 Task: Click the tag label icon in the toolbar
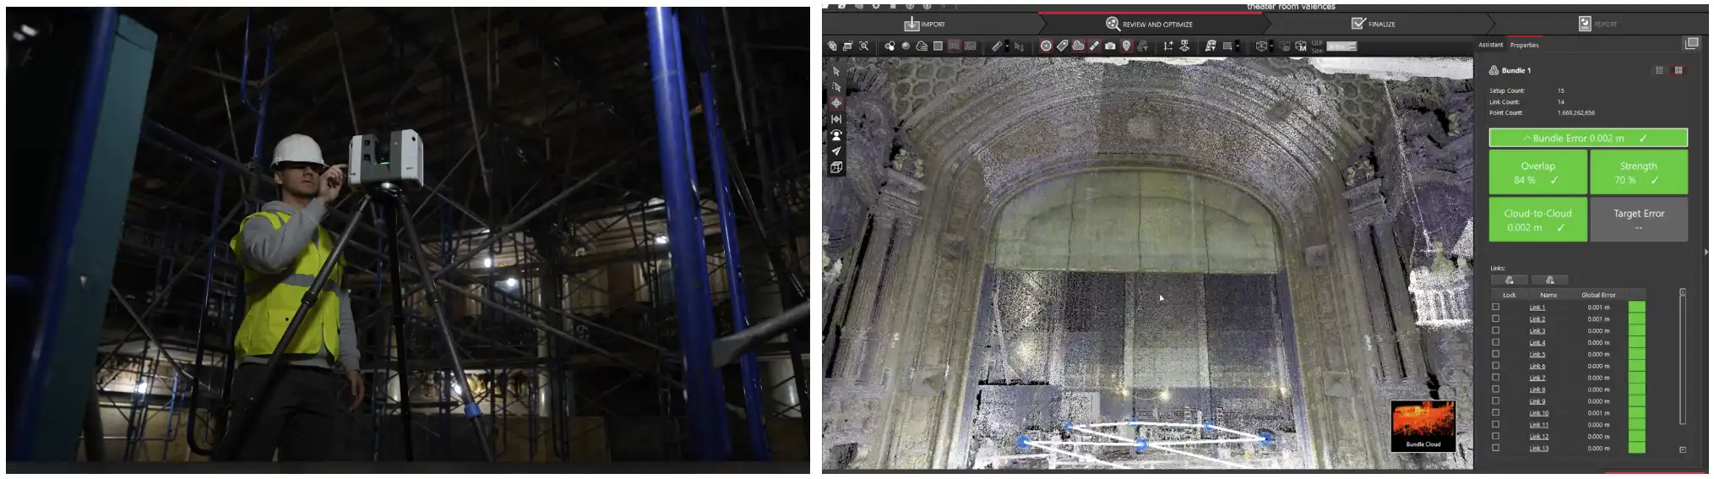(1062, 46)
